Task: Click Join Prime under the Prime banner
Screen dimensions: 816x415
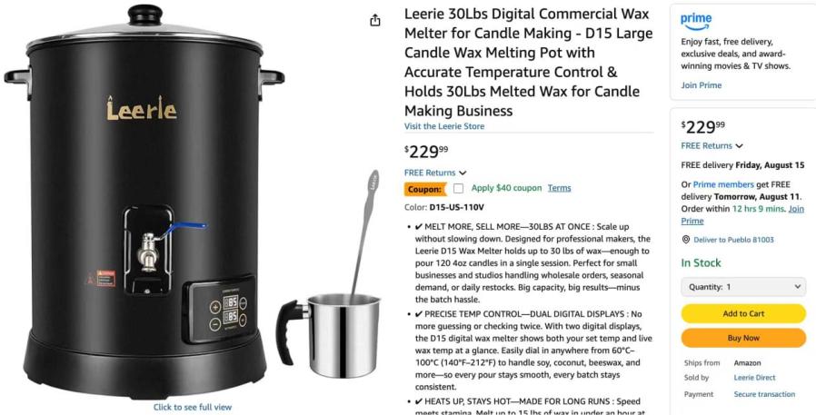Action: pos(701,85)
